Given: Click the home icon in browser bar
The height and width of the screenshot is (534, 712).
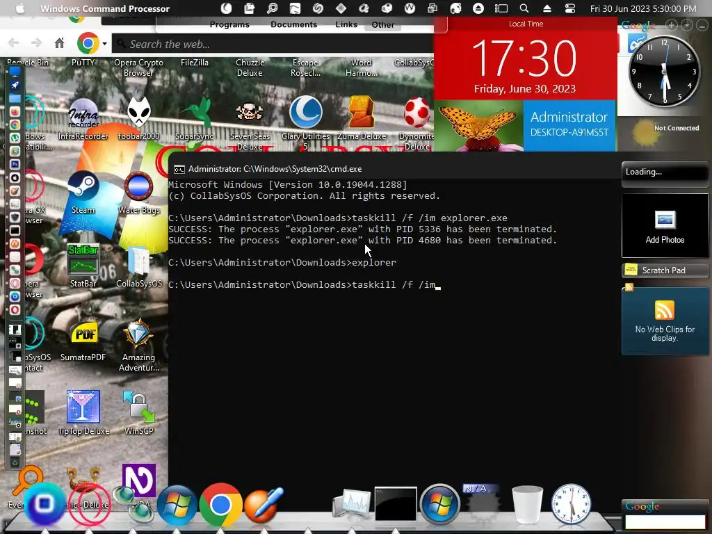Looking at the screenshot, I should [60, 43].
